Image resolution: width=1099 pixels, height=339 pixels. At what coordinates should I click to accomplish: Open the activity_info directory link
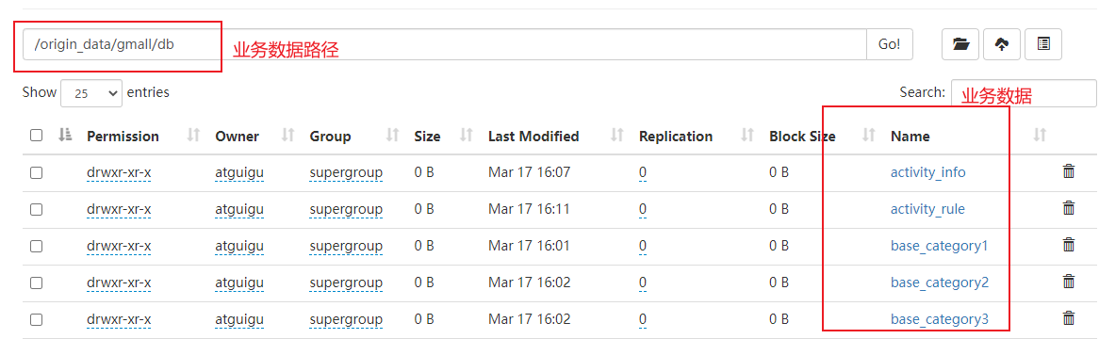click(928, 172)
